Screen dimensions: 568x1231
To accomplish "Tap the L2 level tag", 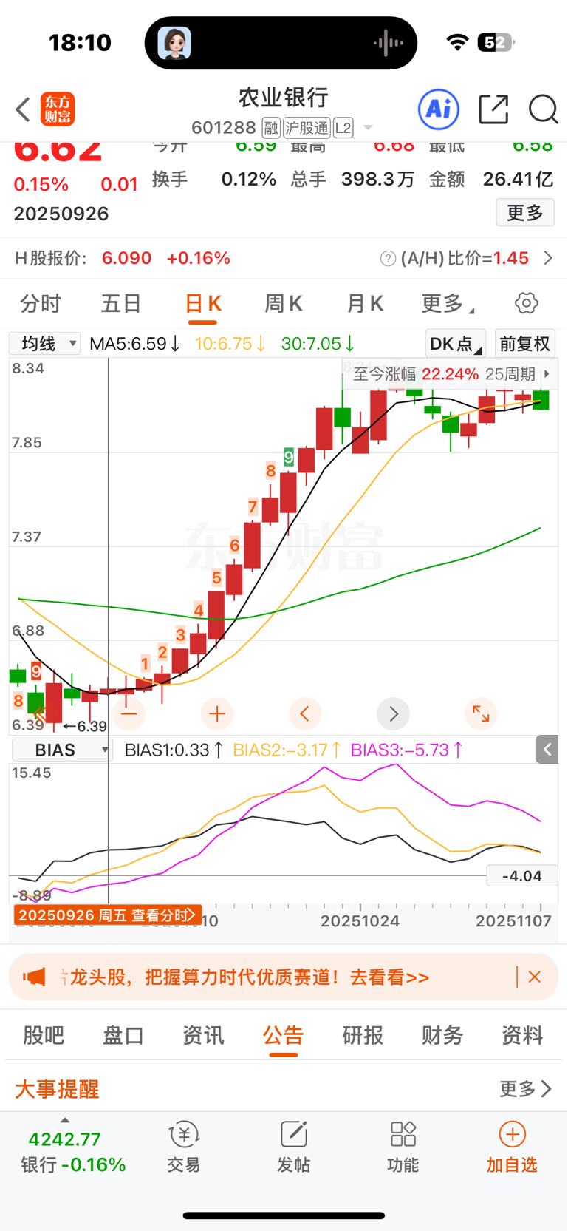I will point(343,128).
